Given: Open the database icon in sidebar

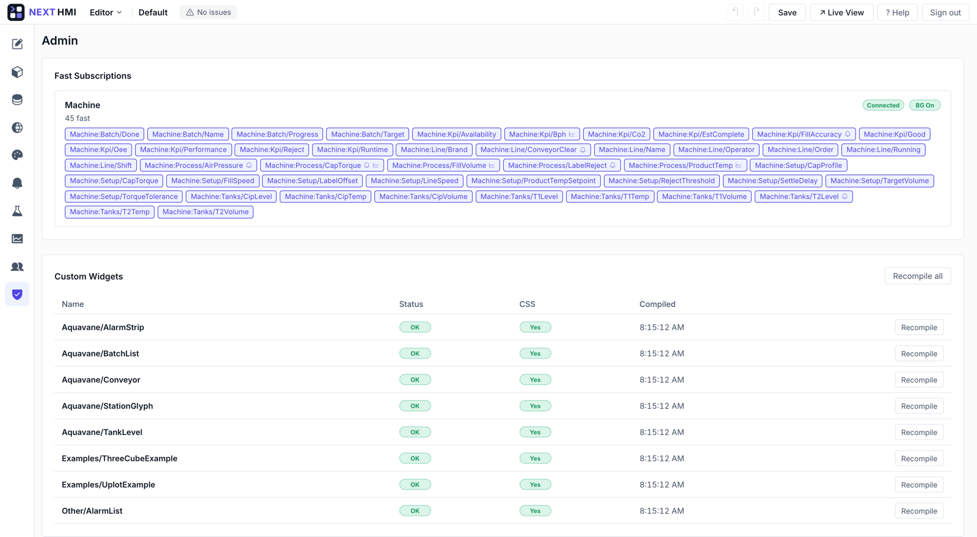Looking at the screenshot, I should [x=17, y=99].
